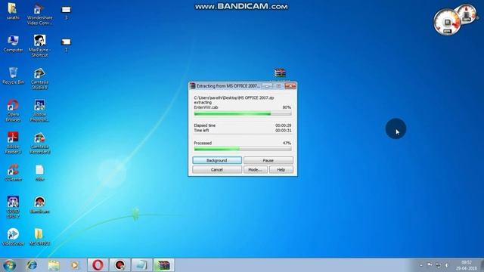Image resolution: width=484 pixels, height=272 pixels.
Task: Select Wondershare Video Converter shortcut
Action: [39, 14]
